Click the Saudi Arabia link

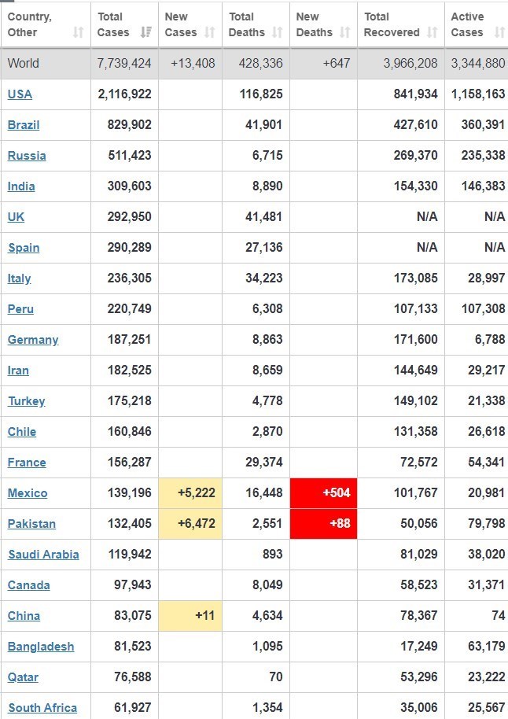[x=43, y=555]
